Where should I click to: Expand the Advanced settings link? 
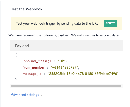pyautogui.click(x=25, y=95)
